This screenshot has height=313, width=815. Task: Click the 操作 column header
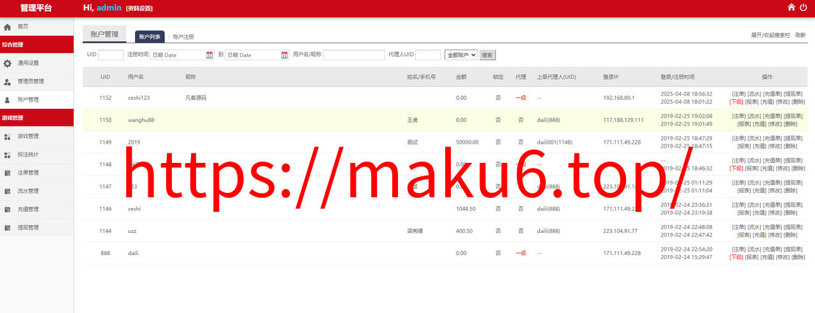(x=767, y=76)
